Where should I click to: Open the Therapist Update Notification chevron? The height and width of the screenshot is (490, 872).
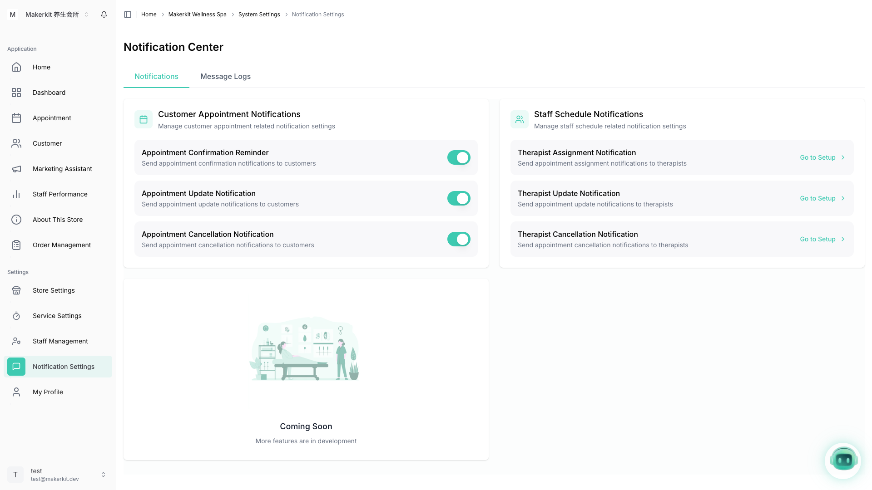[x=843, y=198]
